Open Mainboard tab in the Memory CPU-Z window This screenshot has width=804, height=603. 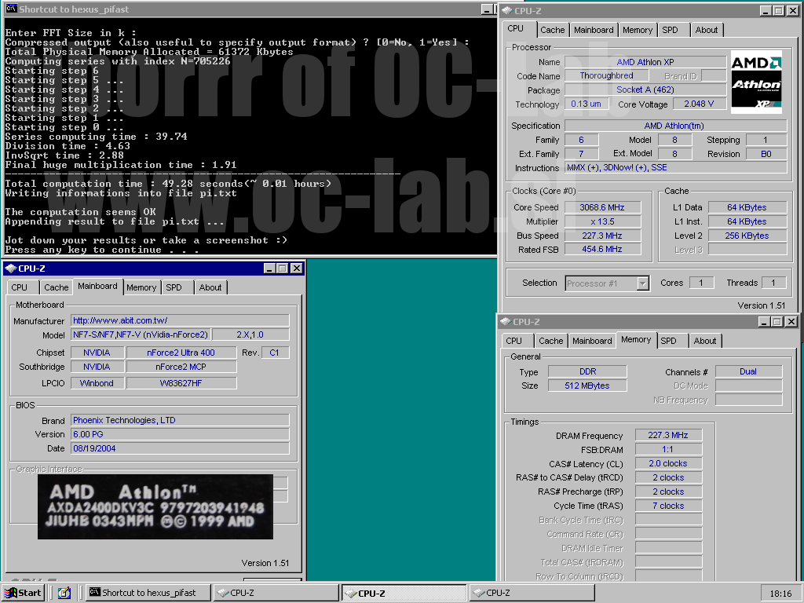pyautogui.click(x=592, y=341)
